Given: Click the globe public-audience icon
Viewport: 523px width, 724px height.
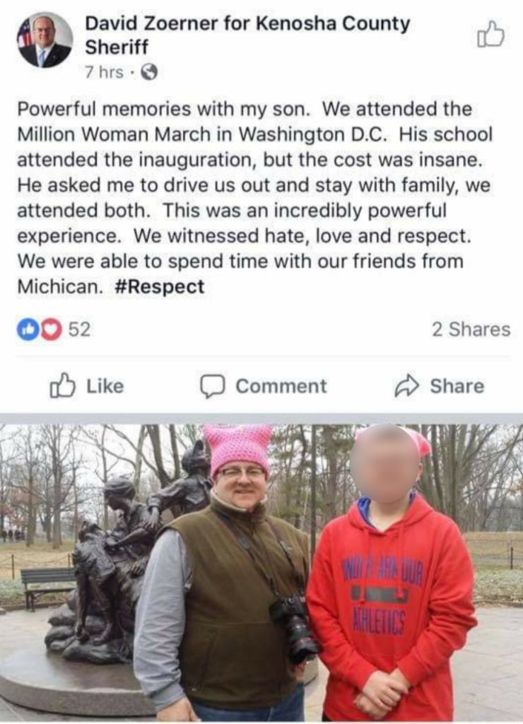Looking at the screenshot, I should (x=149, y=73).
